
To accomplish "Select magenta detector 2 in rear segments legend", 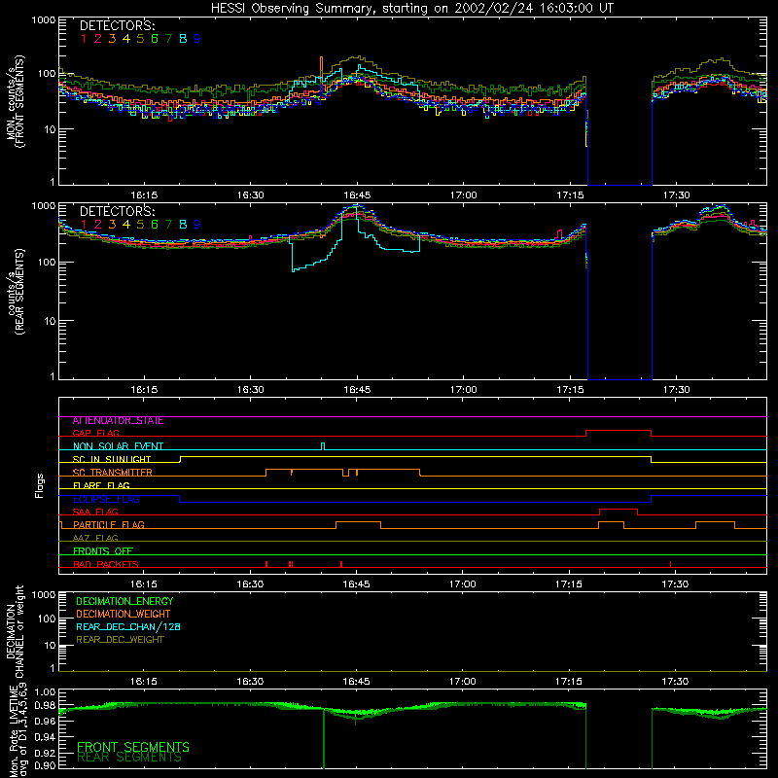I will point(98,225).
